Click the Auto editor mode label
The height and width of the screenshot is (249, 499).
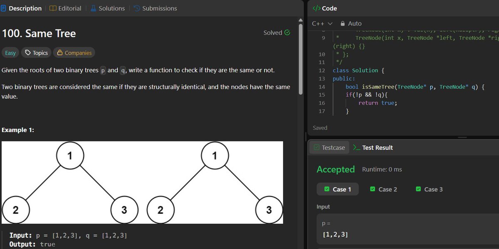click(x=355, y=24)
